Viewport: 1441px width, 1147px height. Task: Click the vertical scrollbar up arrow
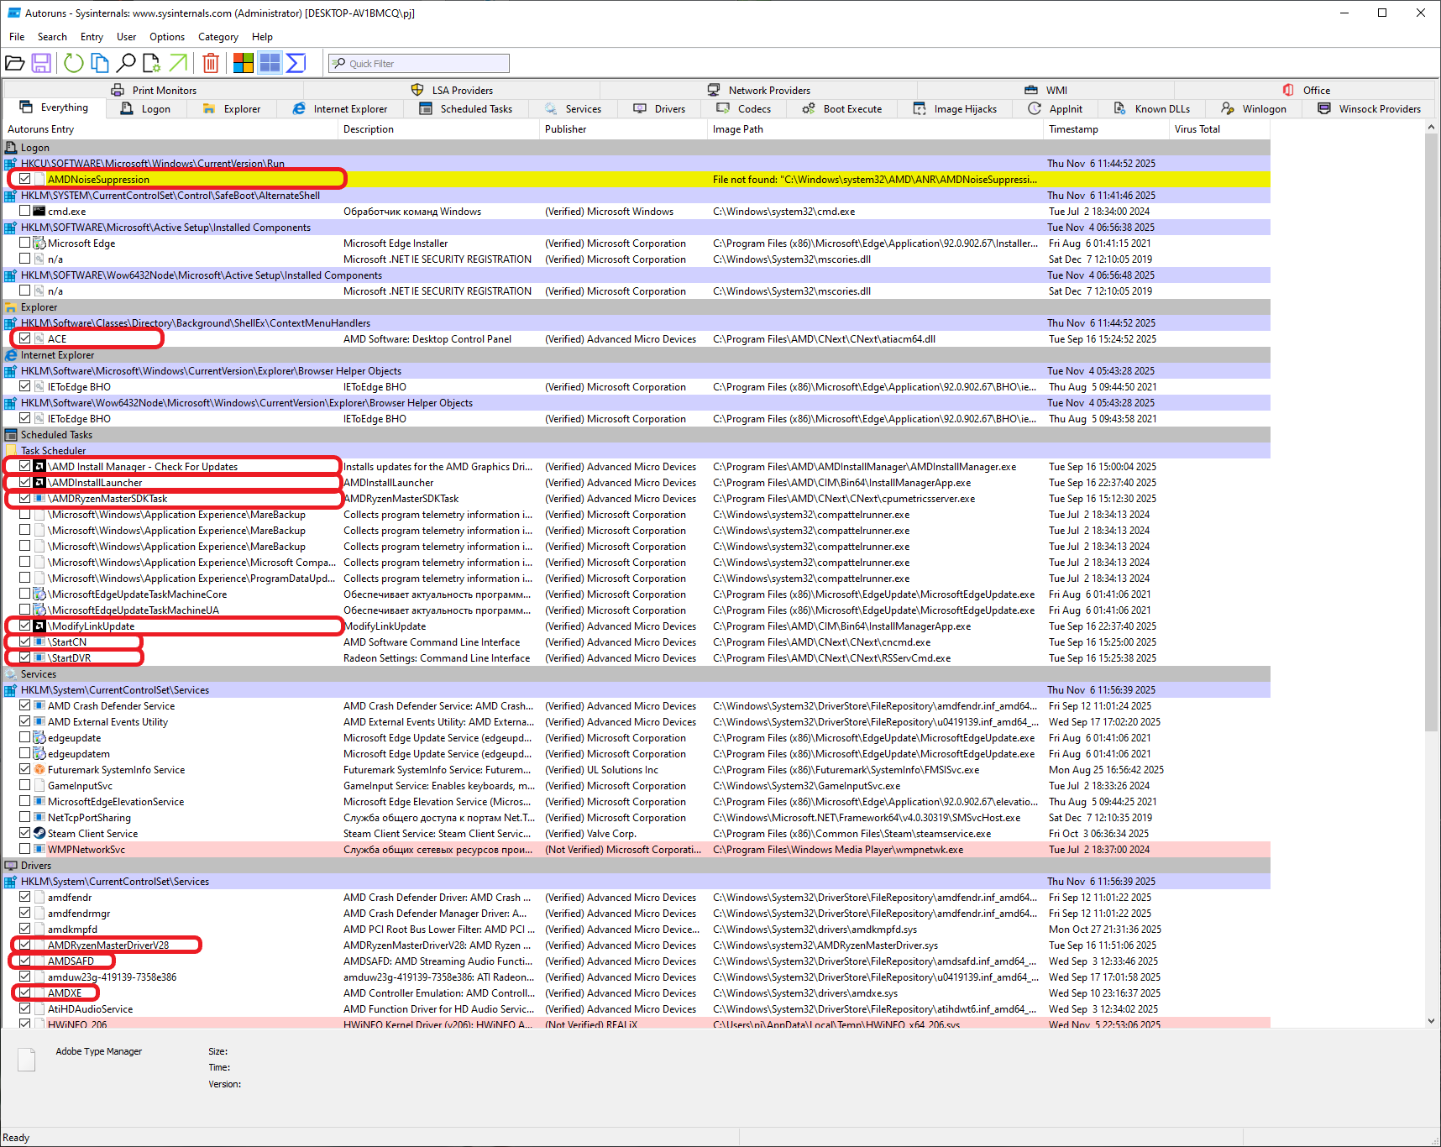click(1432, 128)
